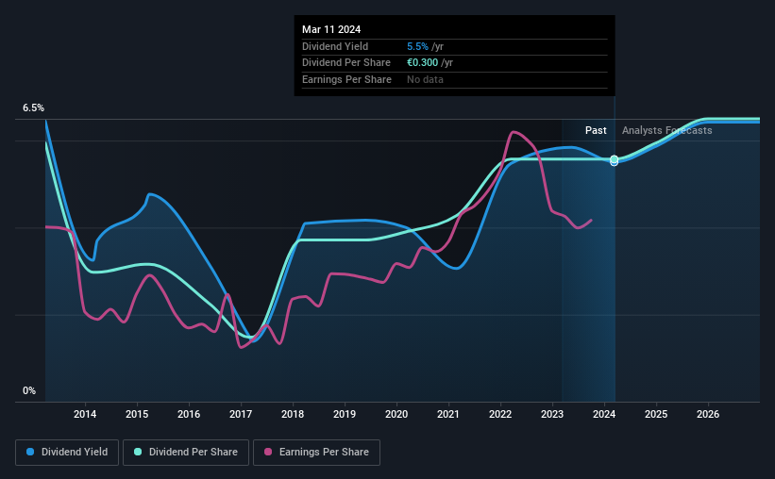Click the No data earnings value in tooltip
This screenshot has height=479, width=775.
pos(425,79)
